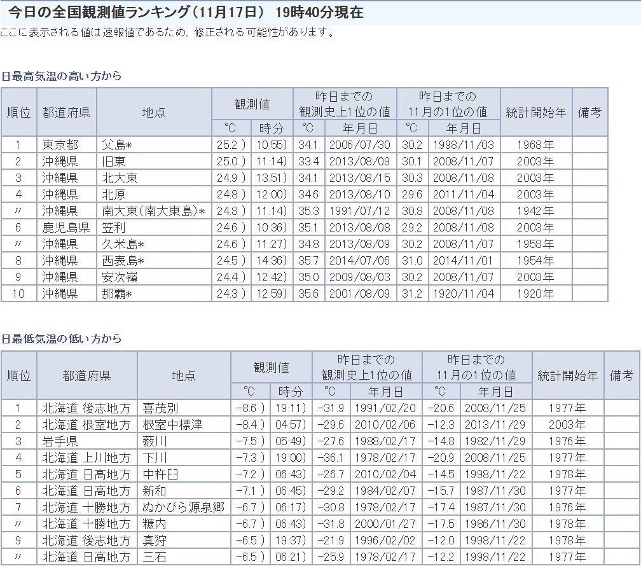Click the record date 2000/01/27
This screenshot has height=566, width=641.
385,524
